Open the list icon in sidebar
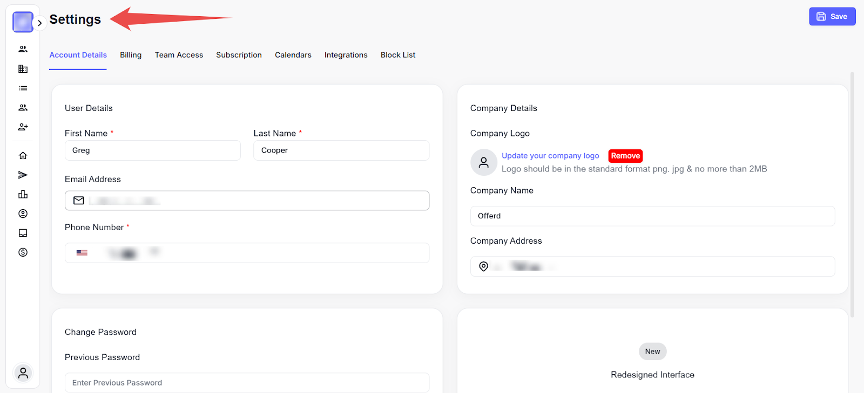864x393 pixels. point(23,88)
